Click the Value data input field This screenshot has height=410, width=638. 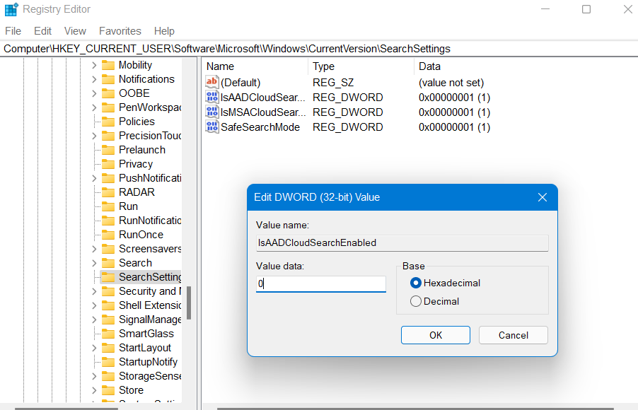coord(320,284)
